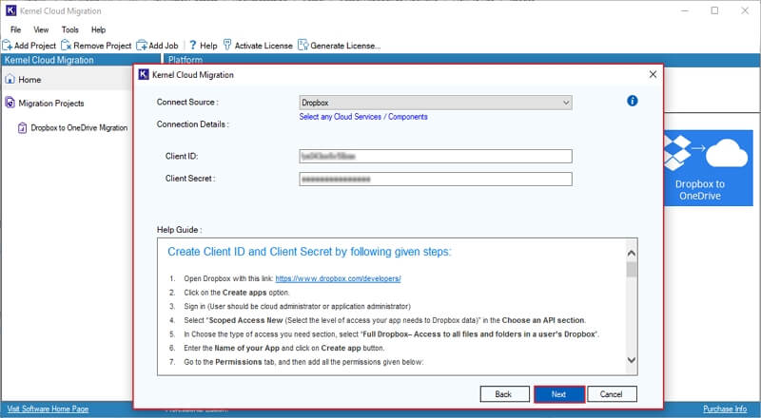
Task: Click the help step starting 'Sign in (User should be'
Action: pyautogui.click(x=297, y=307)
